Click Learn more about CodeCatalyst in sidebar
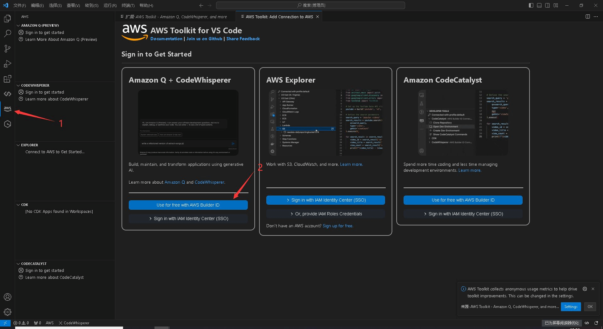603x329 pixels. [x=55, y=277]
